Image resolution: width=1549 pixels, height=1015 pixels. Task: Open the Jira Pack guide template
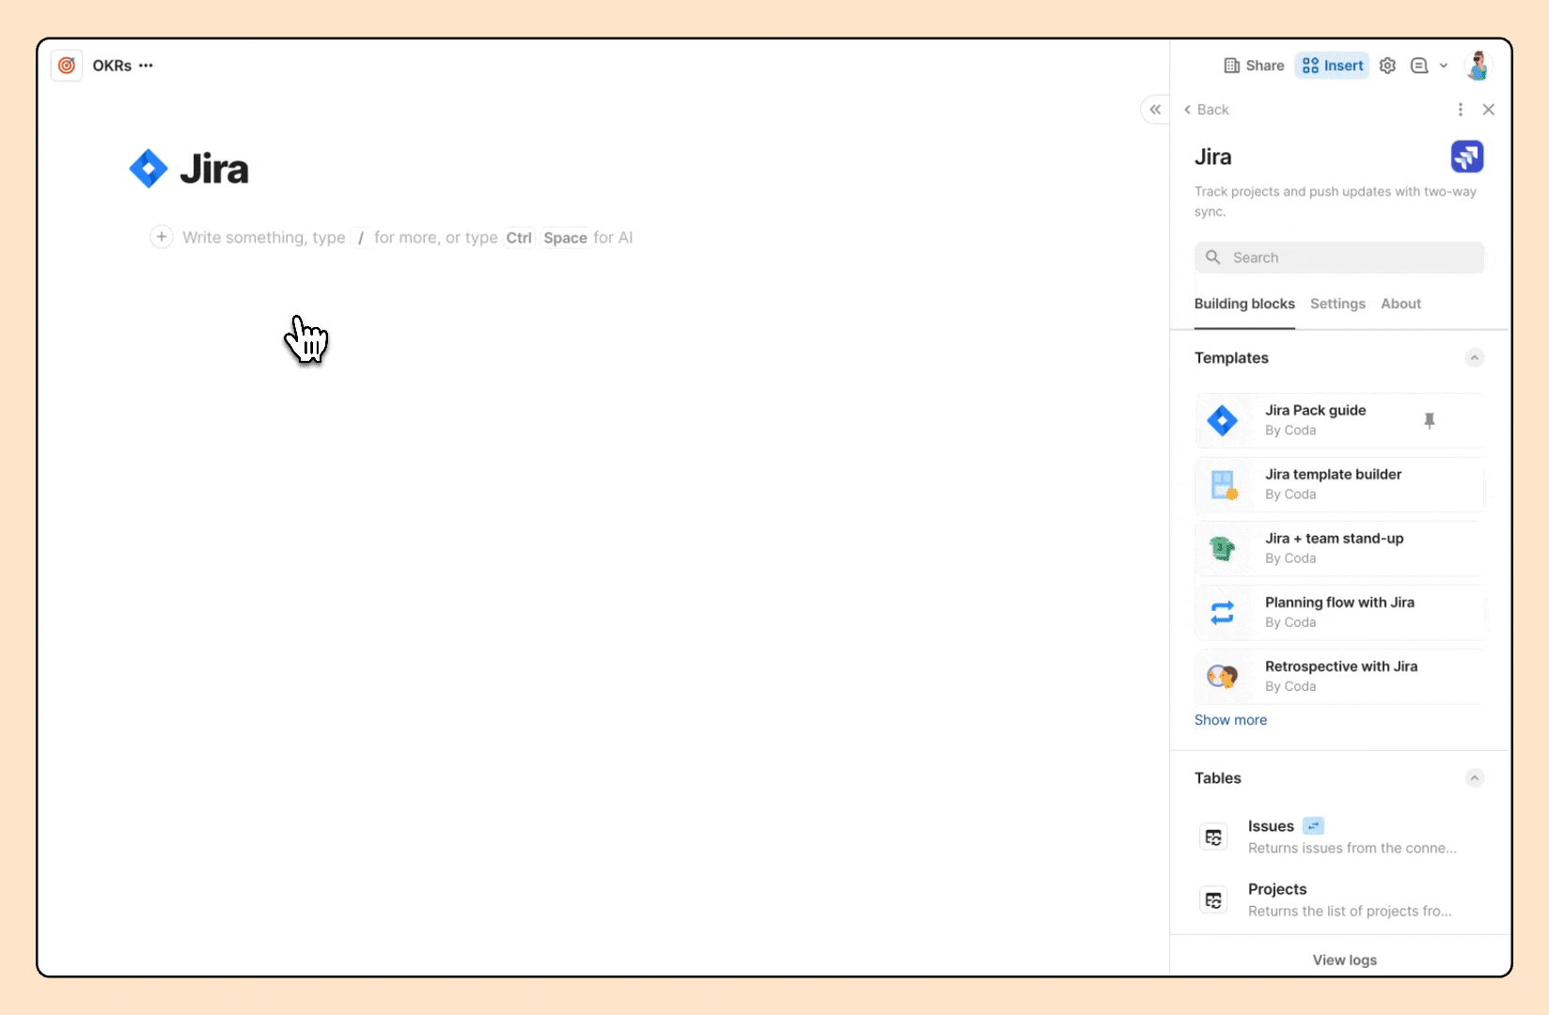tap(1316, 420)
